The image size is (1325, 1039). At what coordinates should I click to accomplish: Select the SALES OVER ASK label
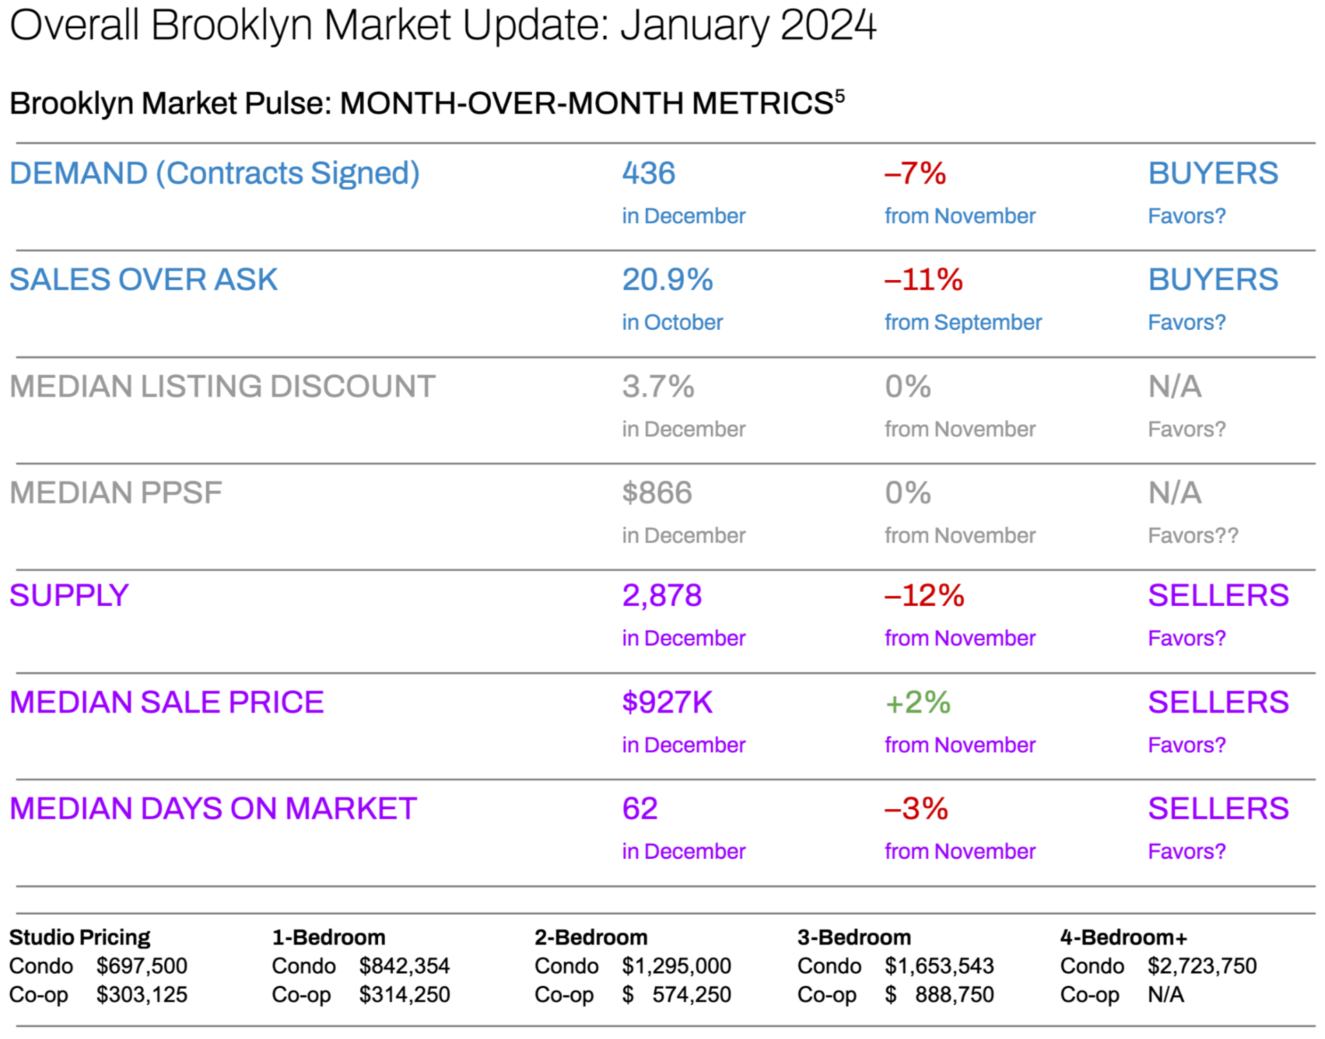[144, 279]
